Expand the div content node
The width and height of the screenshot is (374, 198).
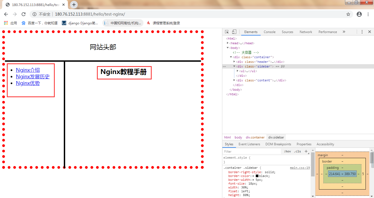pos(234,80)
